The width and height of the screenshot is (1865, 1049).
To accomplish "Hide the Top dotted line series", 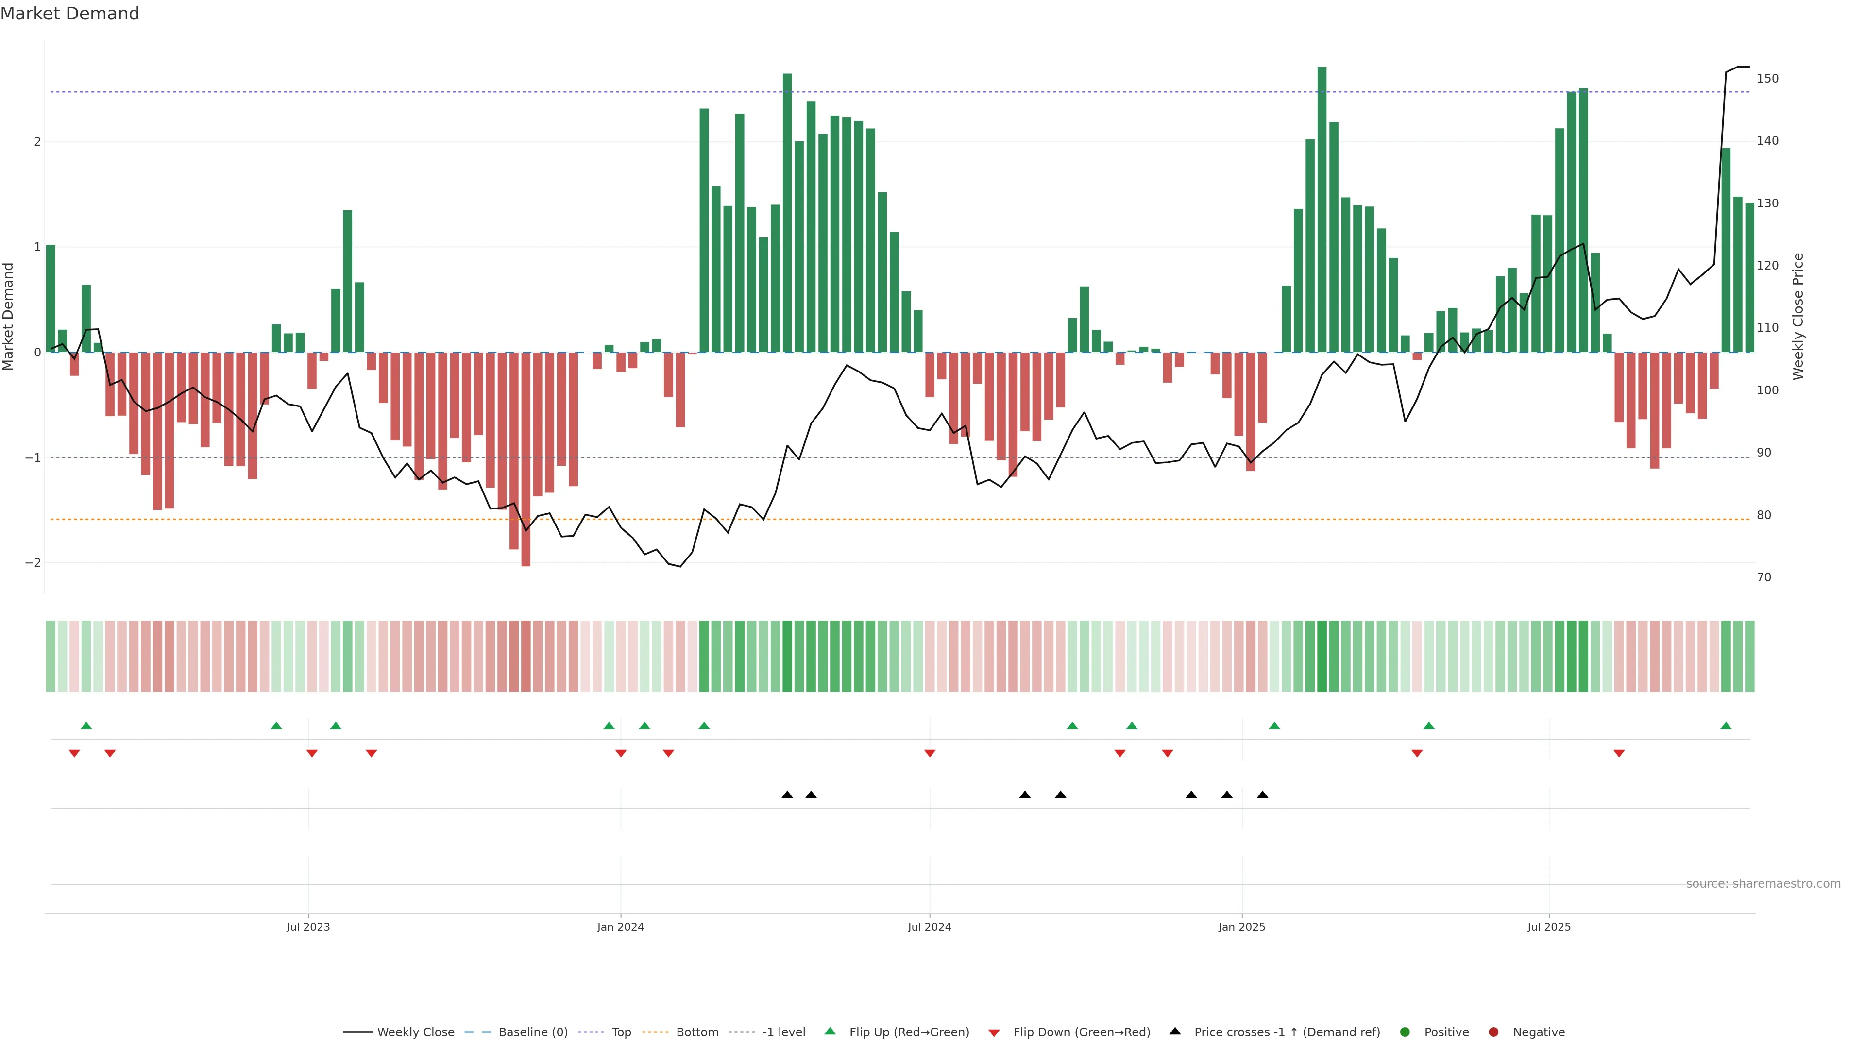I will (x=621, y=1032).
